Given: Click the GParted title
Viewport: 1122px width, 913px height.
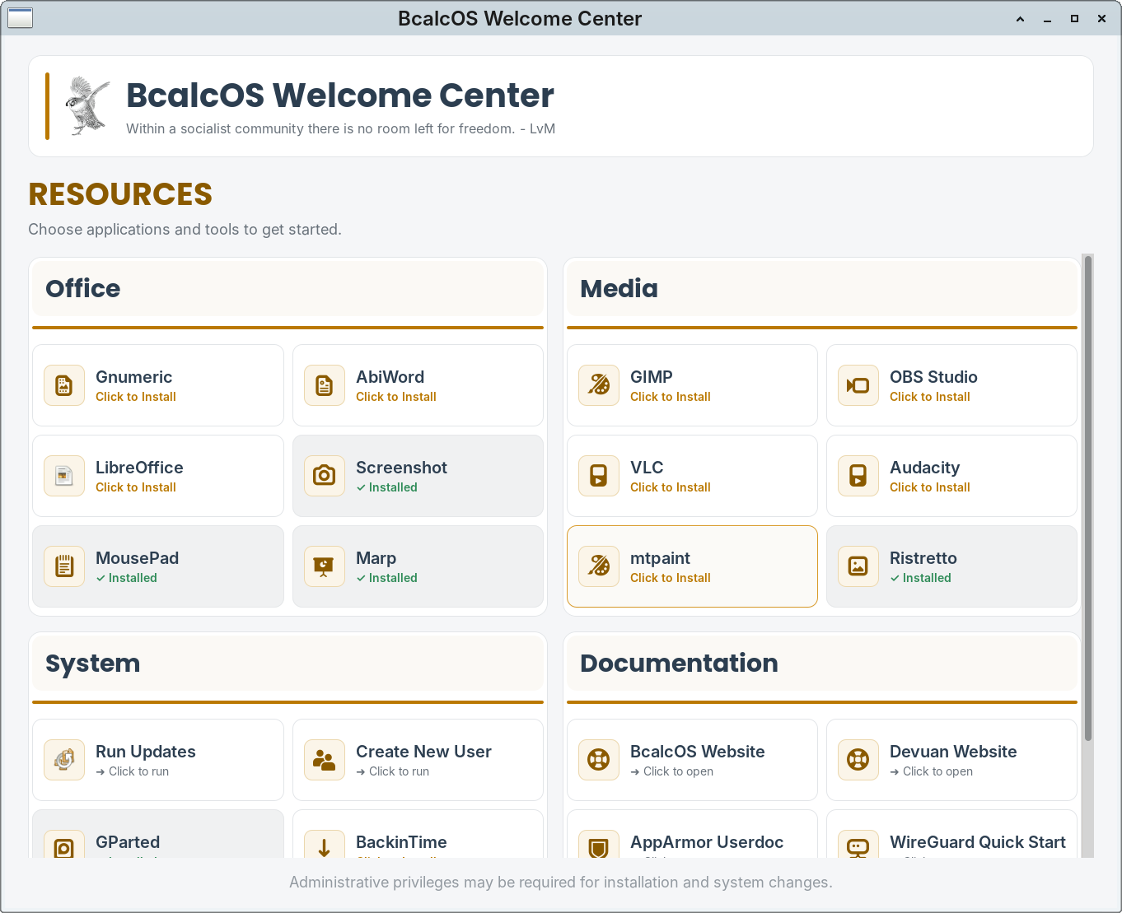Looking at the screenshot, I should [128, 842].
